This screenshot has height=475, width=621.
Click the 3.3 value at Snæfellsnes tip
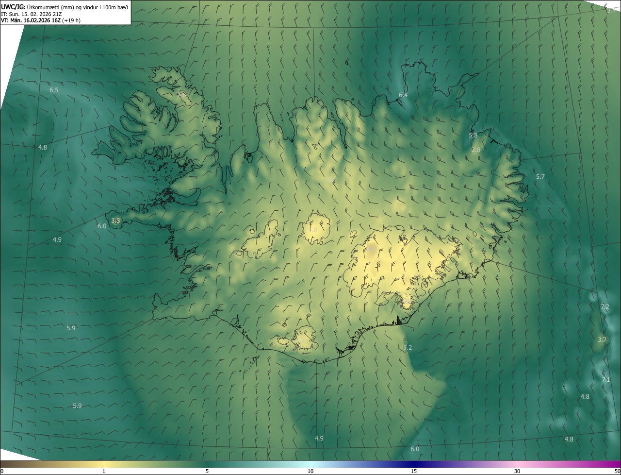(115, 221)
